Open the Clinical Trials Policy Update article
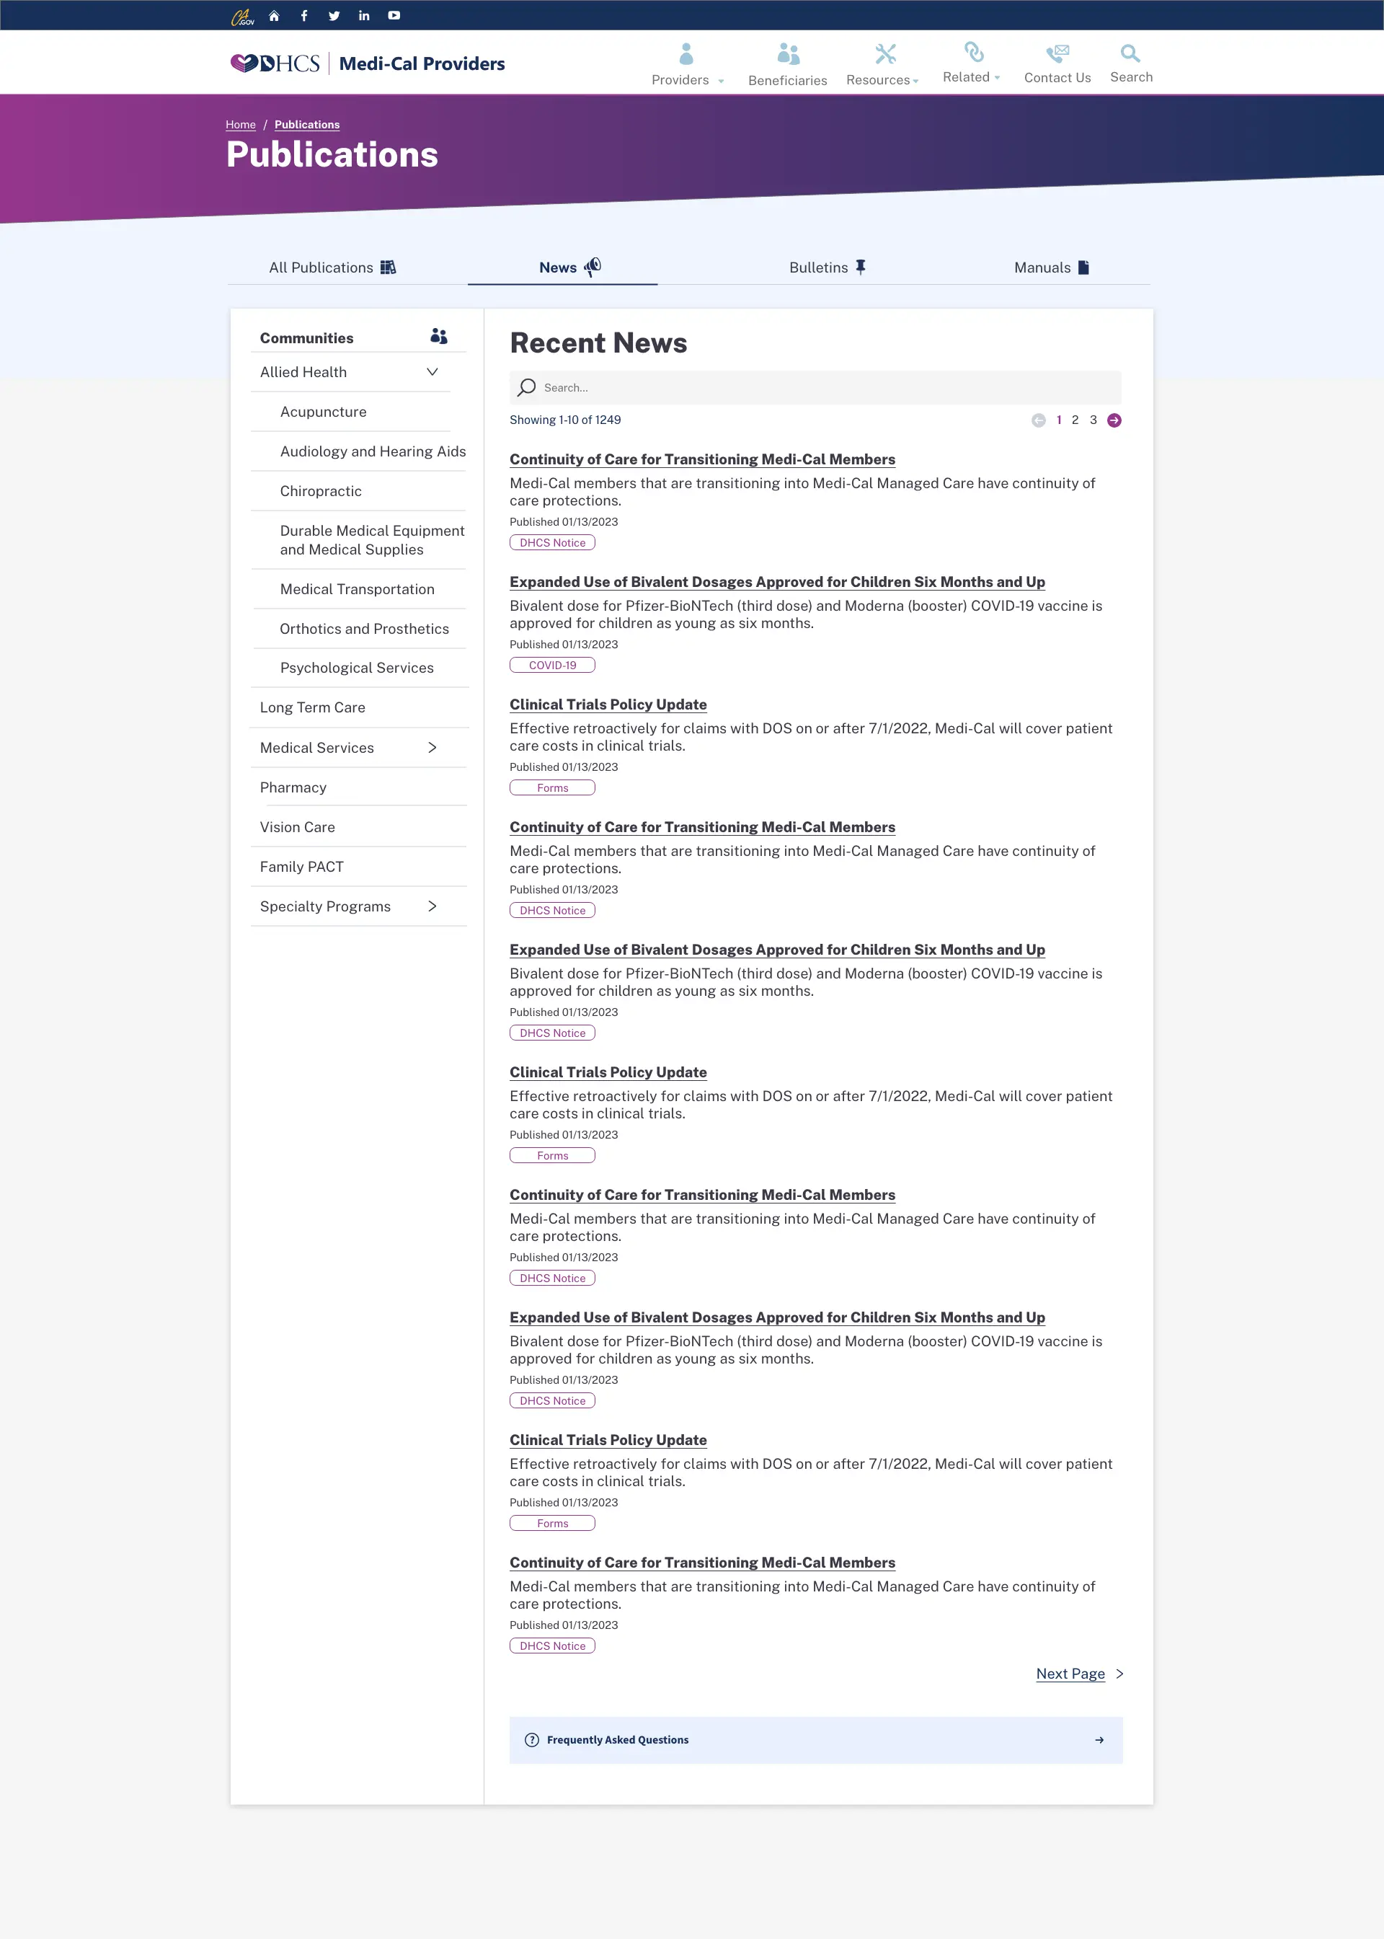1384x1939 pixels. pyautogui.click(x=607, y=704)
